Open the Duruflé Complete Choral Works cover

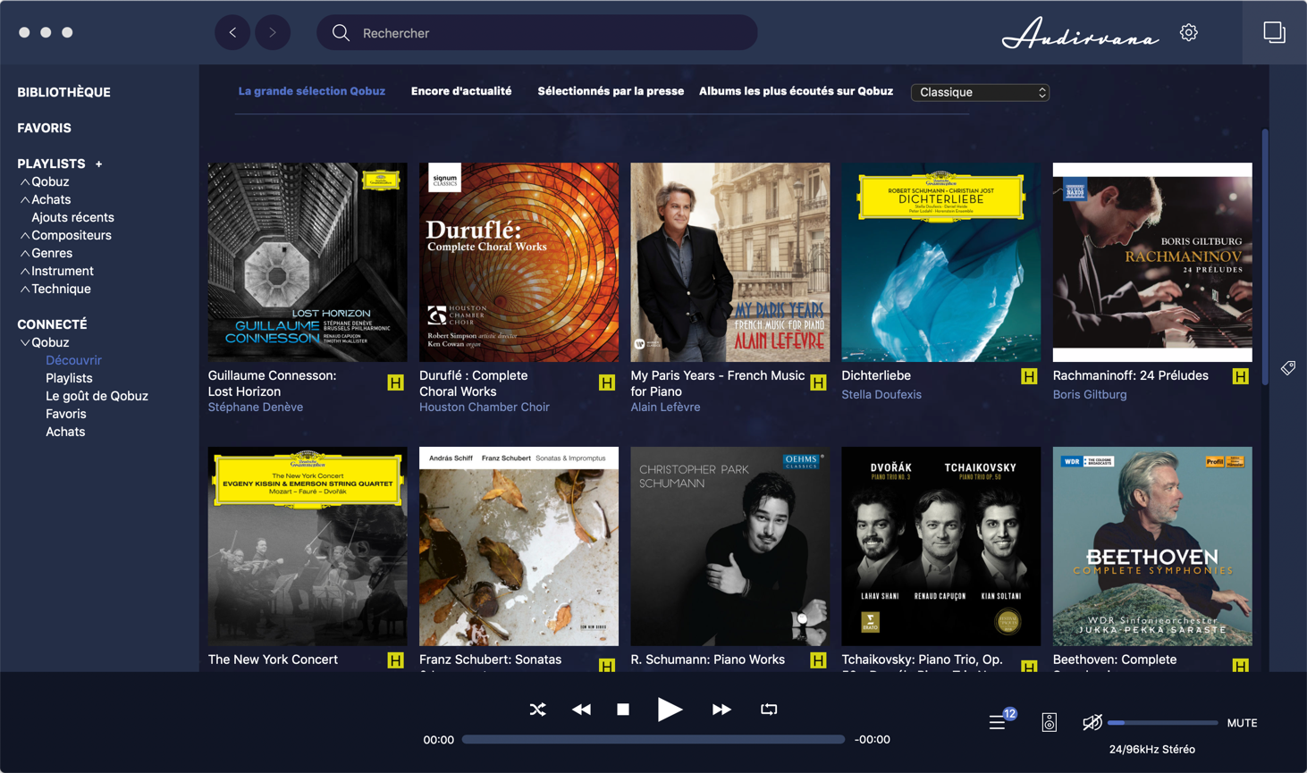[x=519, y=262]
